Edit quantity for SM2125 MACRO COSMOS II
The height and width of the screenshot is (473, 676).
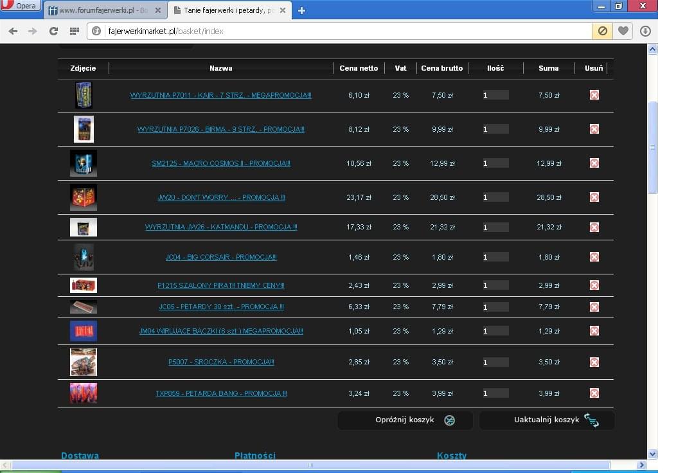pyautogui.click(x=495, y=163)
